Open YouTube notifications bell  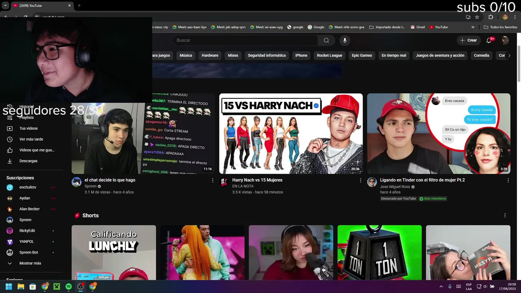click(489, 40)
